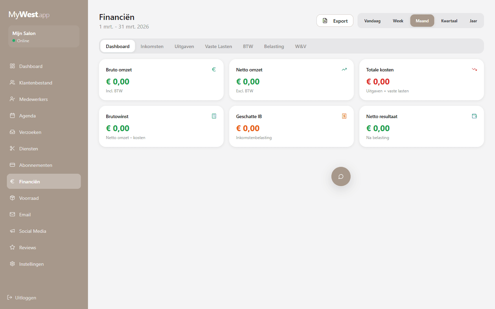The width and height of the screenshot is (495, 309).
Task: Open Instellingen from the sidebar
Action: point(31,264)
